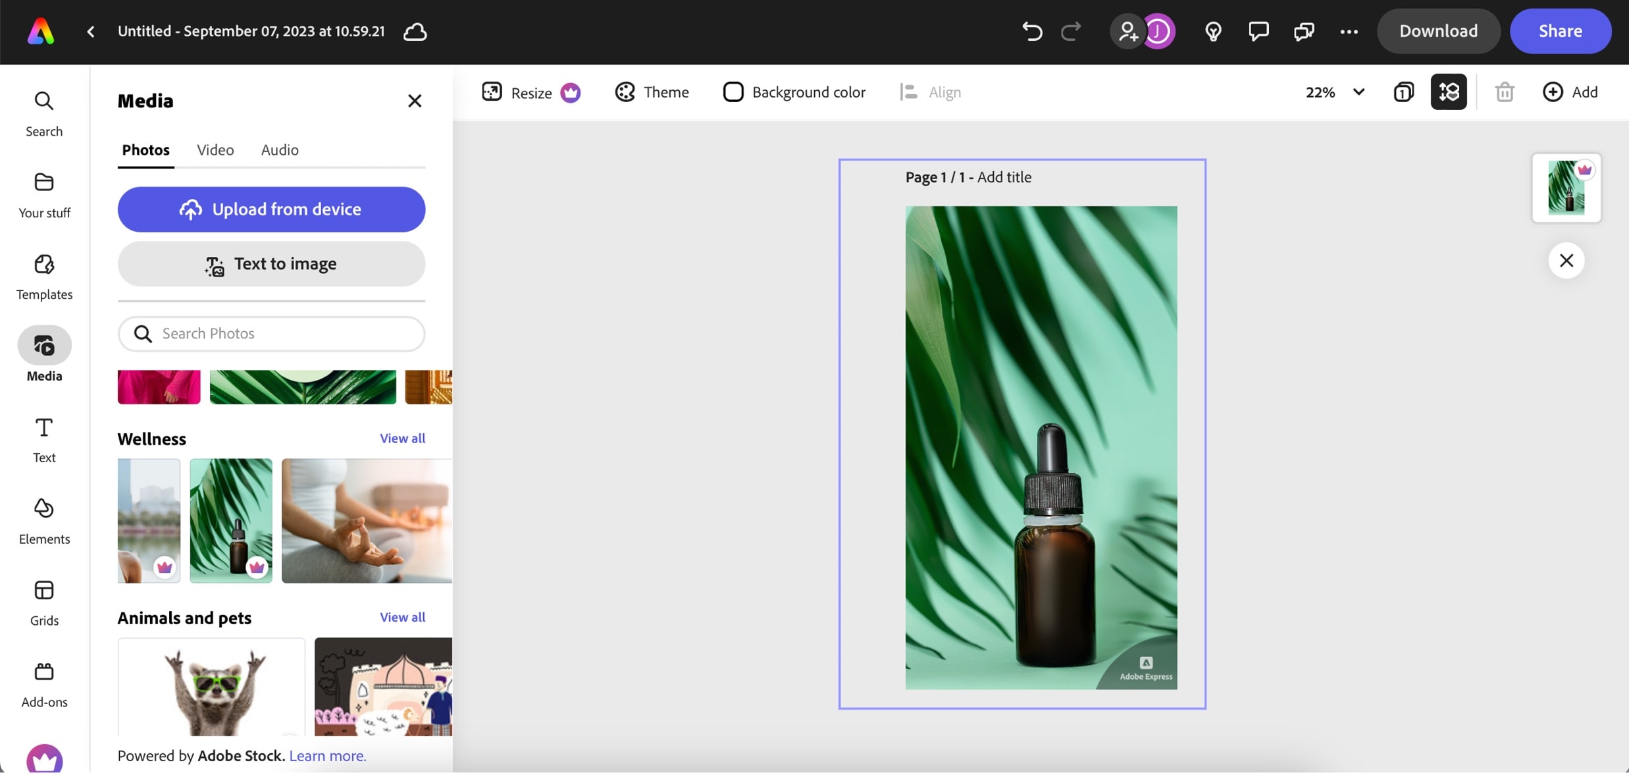The height and width of the screenshot is (775, 1629).
Task: Open the Add-ons panel
Action: [x=43, y=683]
